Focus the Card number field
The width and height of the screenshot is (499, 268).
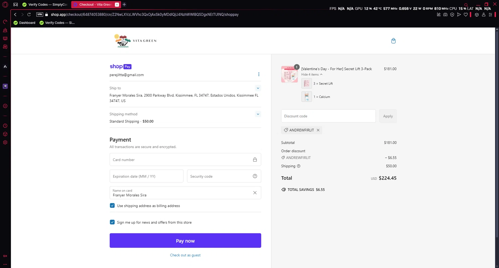[x=185, y=160]
